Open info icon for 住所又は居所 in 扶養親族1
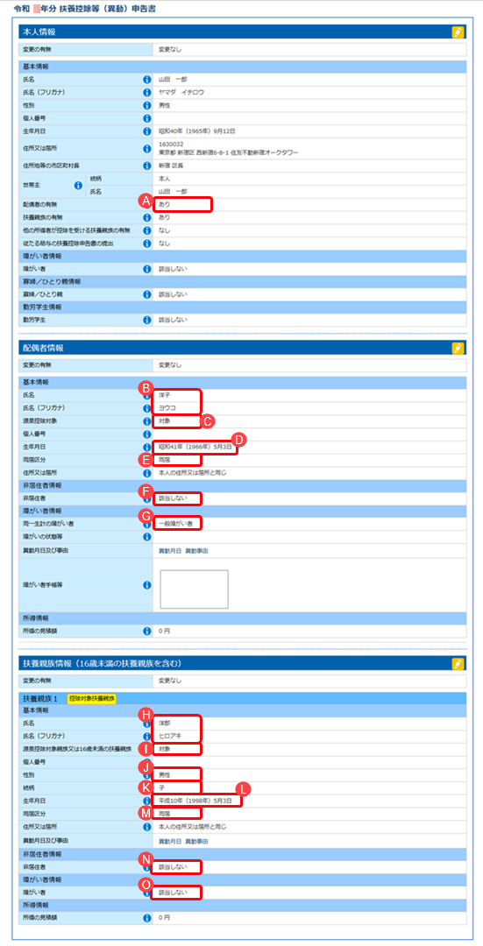This screenshot has width=483, height=946. point(146,826)
